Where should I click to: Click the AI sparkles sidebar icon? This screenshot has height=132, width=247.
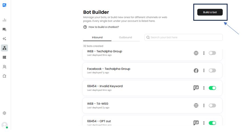click(4, 39)
